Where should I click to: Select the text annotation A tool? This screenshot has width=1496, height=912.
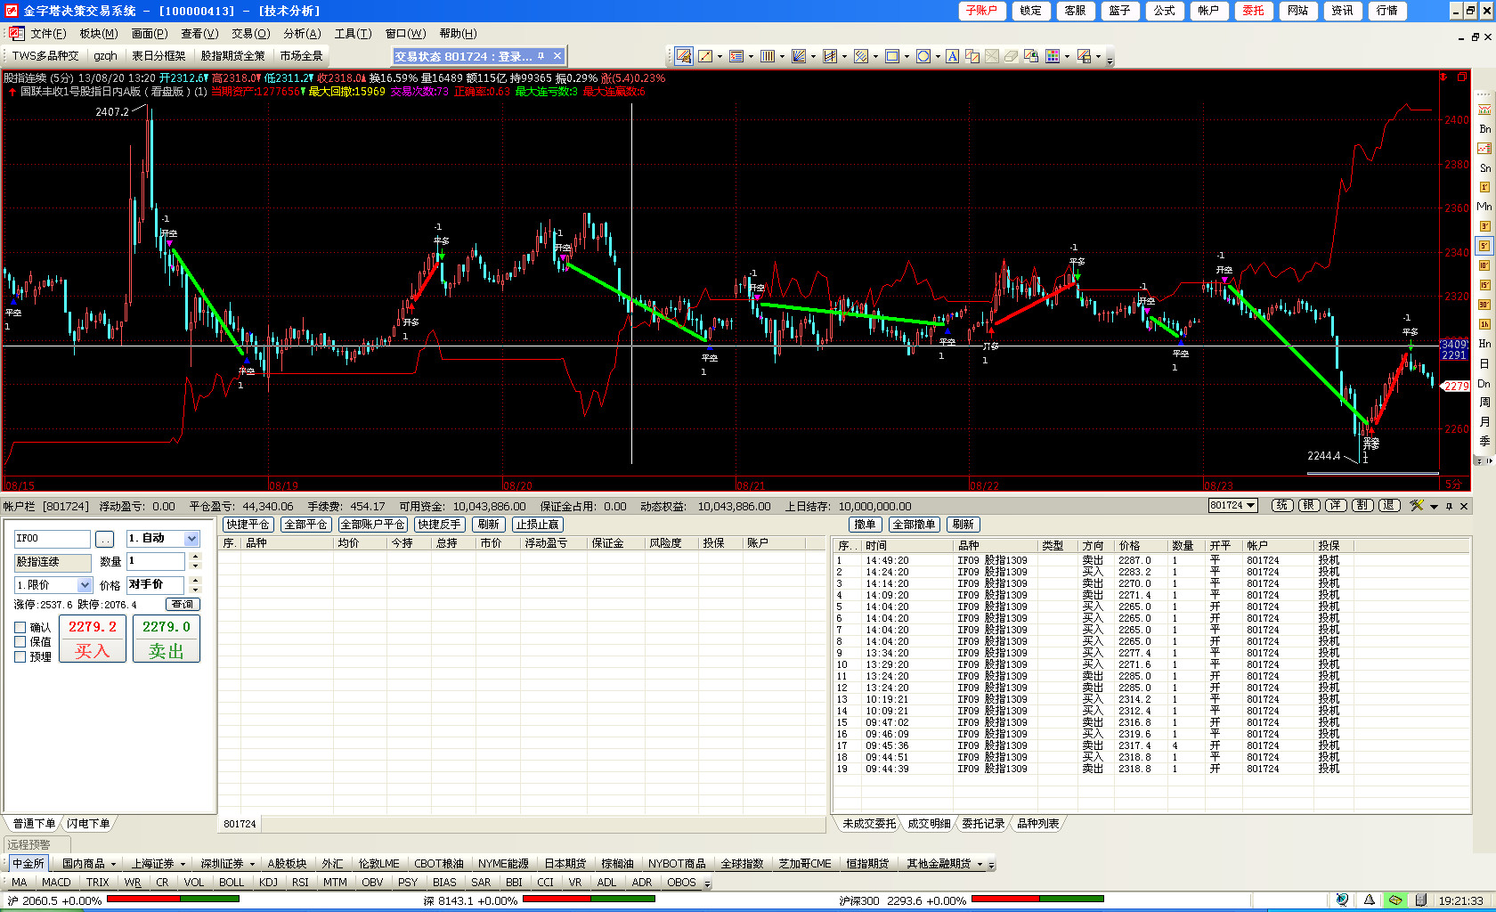point(952,56)
